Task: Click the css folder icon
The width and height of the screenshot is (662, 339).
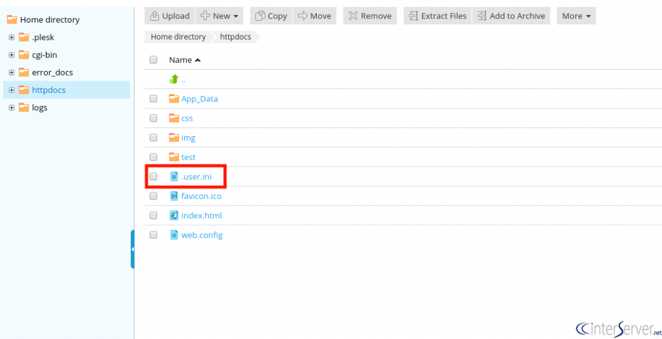Action: coord(174,118)
